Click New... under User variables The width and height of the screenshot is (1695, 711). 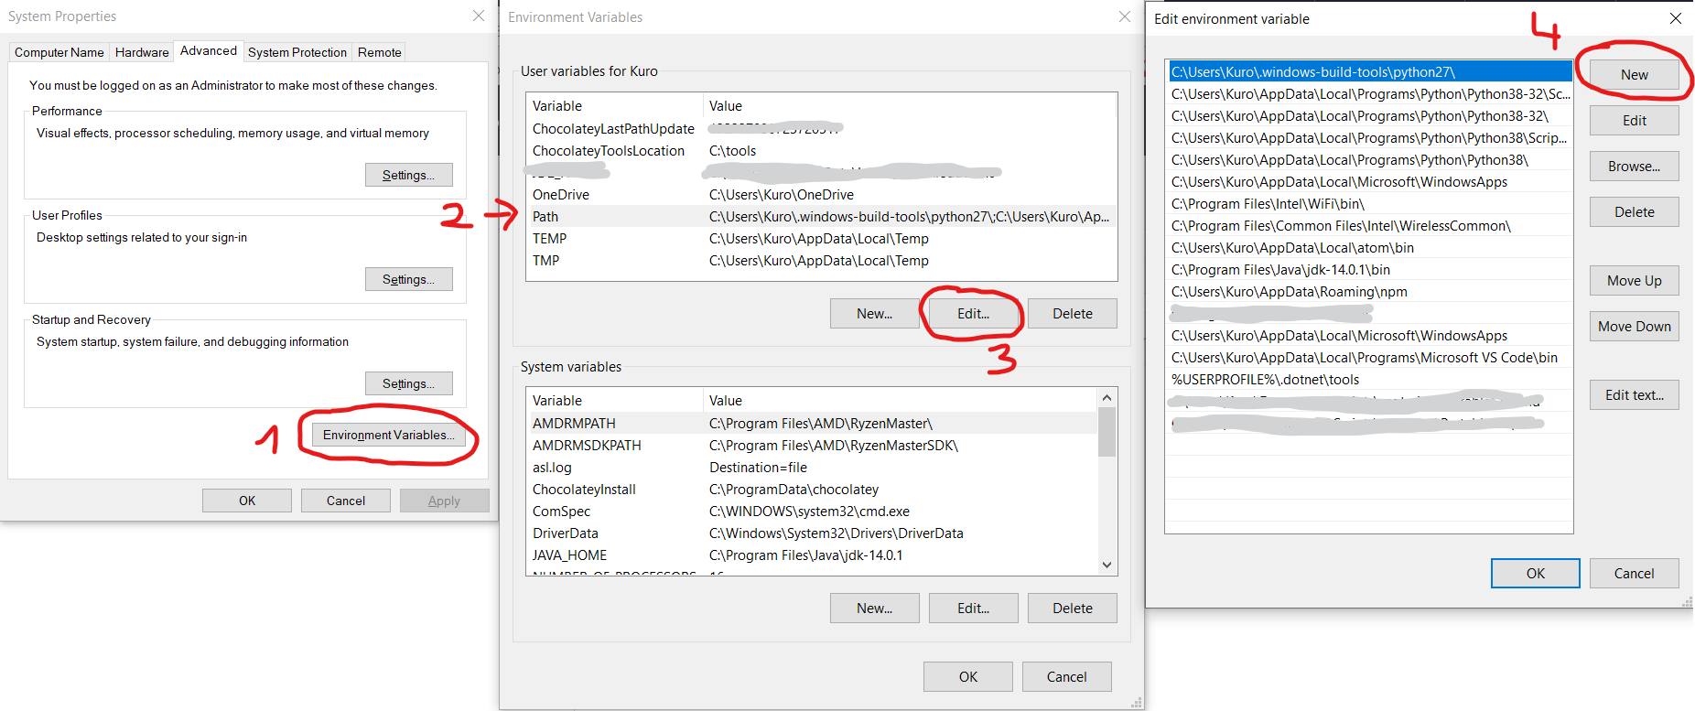[874, 313]
